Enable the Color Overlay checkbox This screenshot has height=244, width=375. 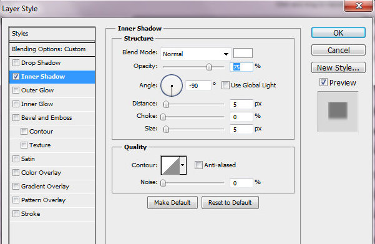tap(16, 173)
